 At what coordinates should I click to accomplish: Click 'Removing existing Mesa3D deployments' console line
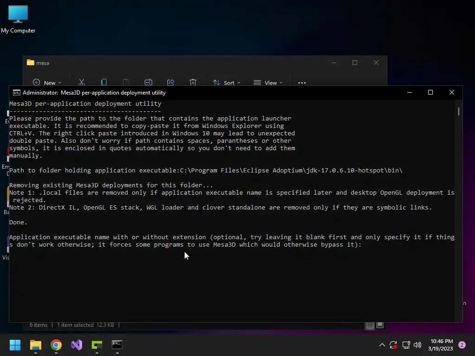coord(111,185)
